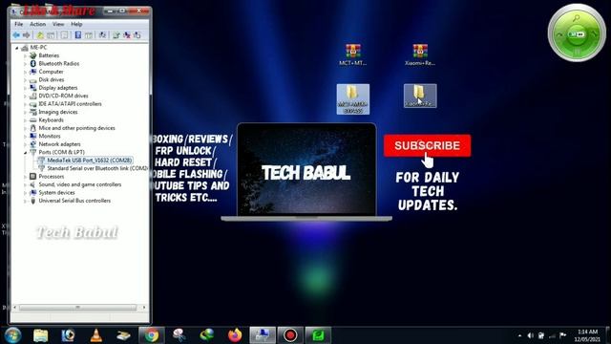Click the Show desktop strip at taskbar end
This screenshot has height=344, width=611.
click(x=608, y=335)
